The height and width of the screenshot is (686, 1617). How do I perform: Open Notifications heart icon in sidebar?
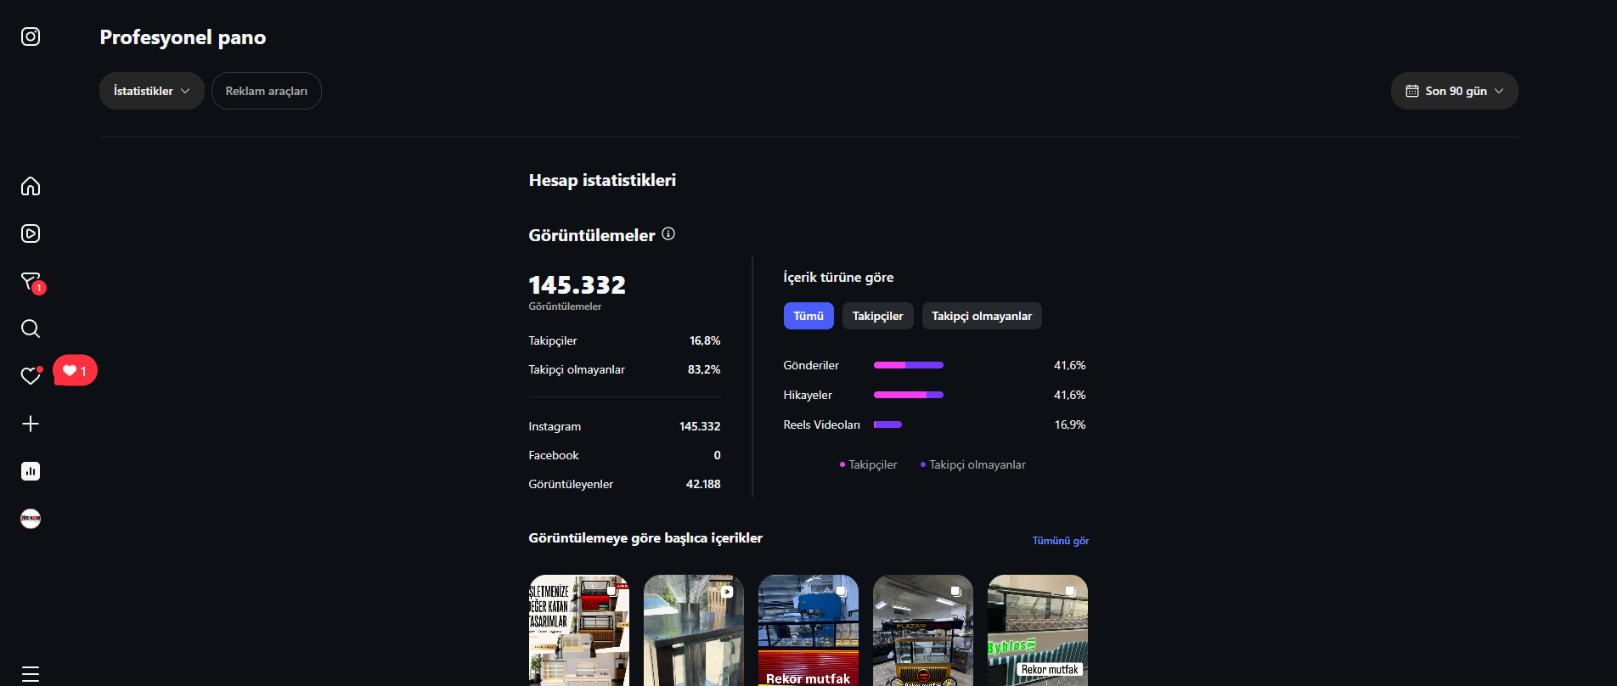pos(31,375)
